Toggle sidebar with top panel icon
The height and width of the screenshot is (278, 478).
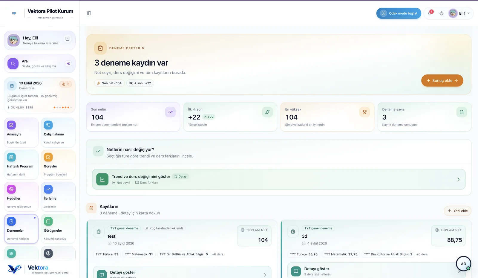89,13
